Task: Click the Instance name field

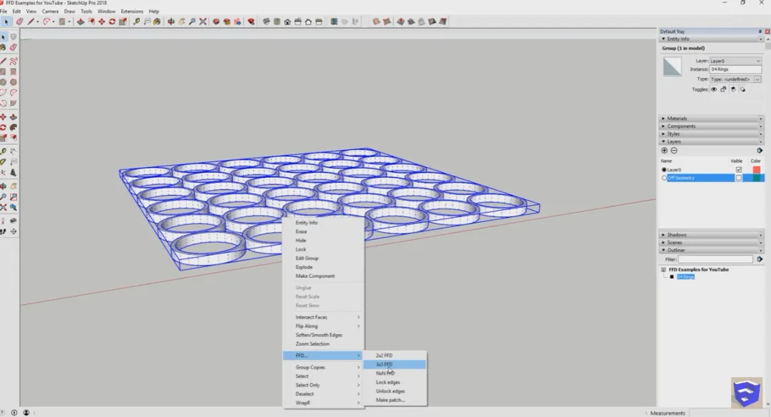Action: click(x=735, y=70)
